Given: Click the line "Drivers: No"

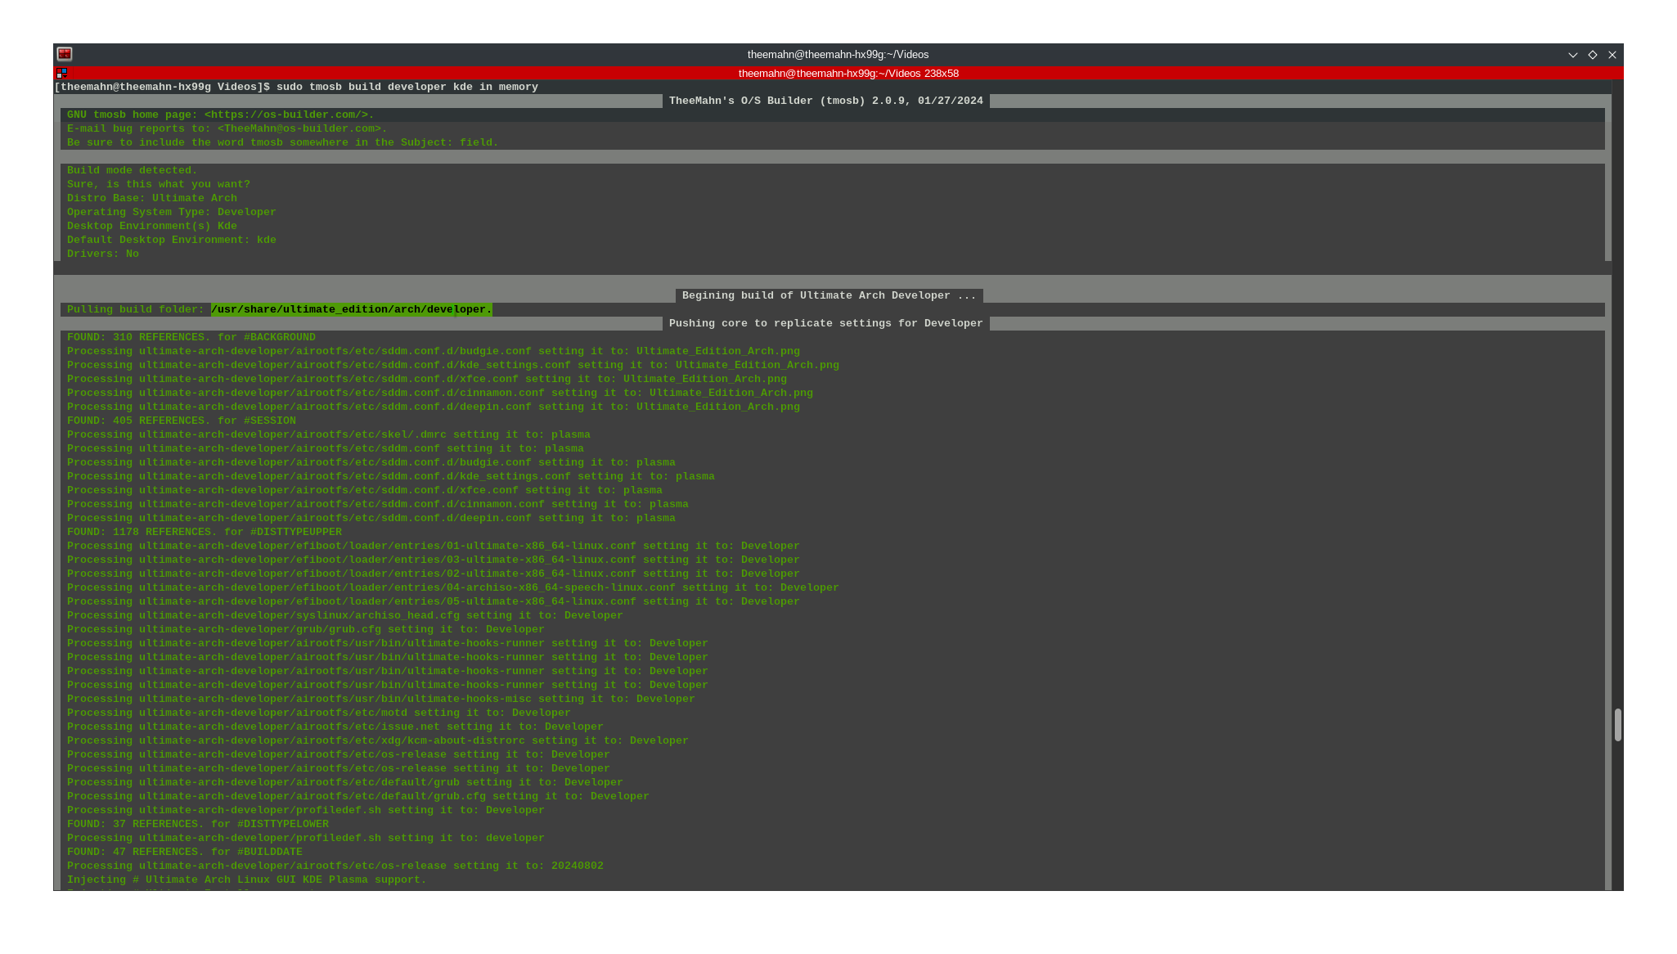Looking at the screenshot, I should (103, 254).
